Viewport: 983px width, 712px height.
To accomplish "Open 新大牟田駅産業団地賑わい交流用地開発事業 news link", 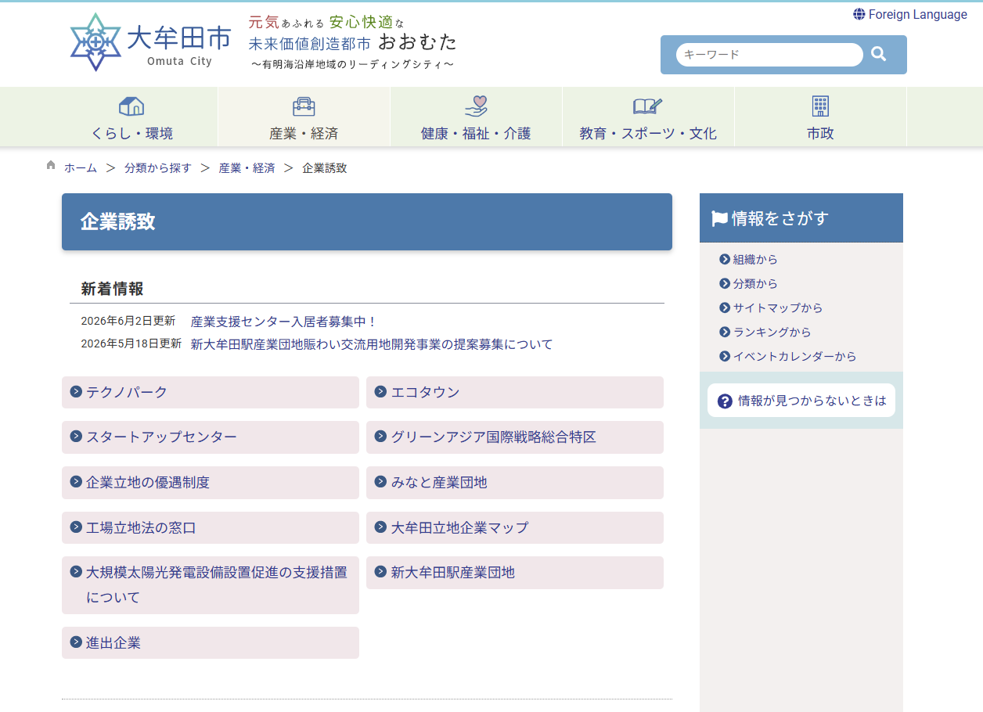I will coord(372,344).
